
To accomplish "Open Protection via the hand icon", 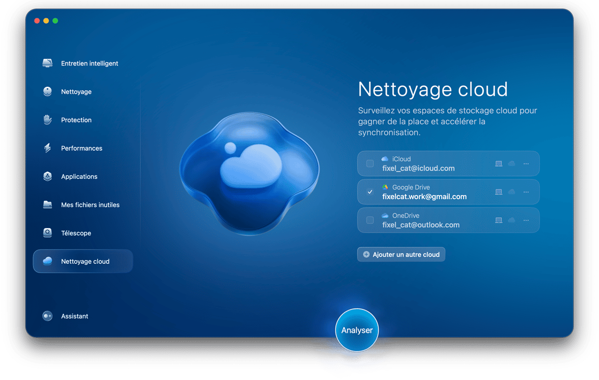I will click(47, 120).
